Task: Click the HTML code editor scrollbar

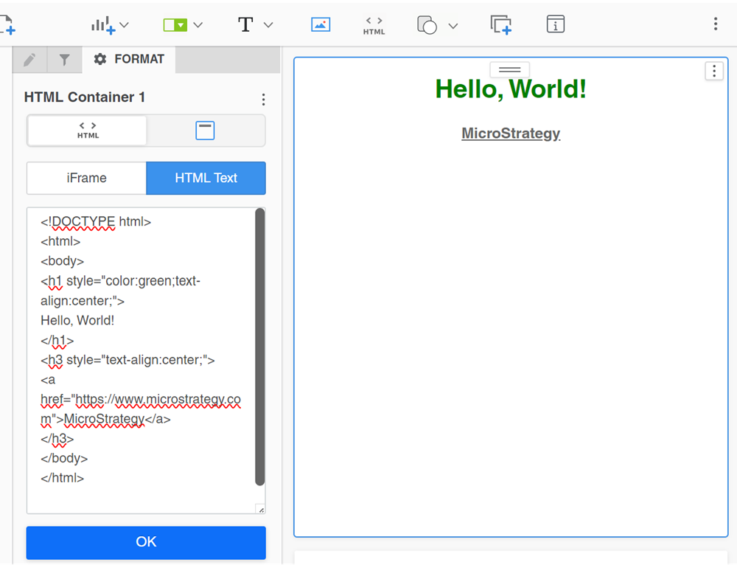Action: click(259, 347)
